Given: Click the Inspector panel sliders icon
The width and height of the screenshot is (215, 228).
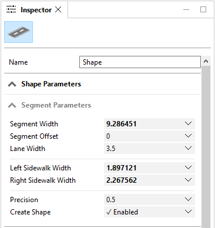Looking at the screenshot, I should click(x=11, y=9).
